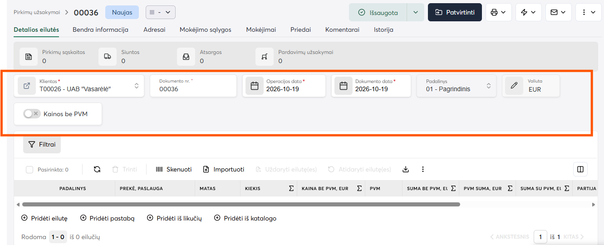Click the Dokumento nr. input field
Screen dimensions: 604x245
[193, 86]
